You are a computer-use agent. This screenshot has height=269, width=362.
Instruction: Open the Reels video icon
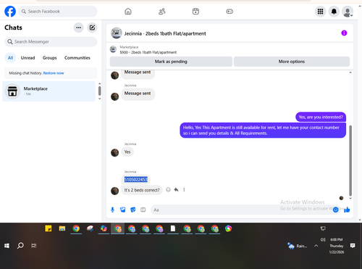click(x=195, y=12)
